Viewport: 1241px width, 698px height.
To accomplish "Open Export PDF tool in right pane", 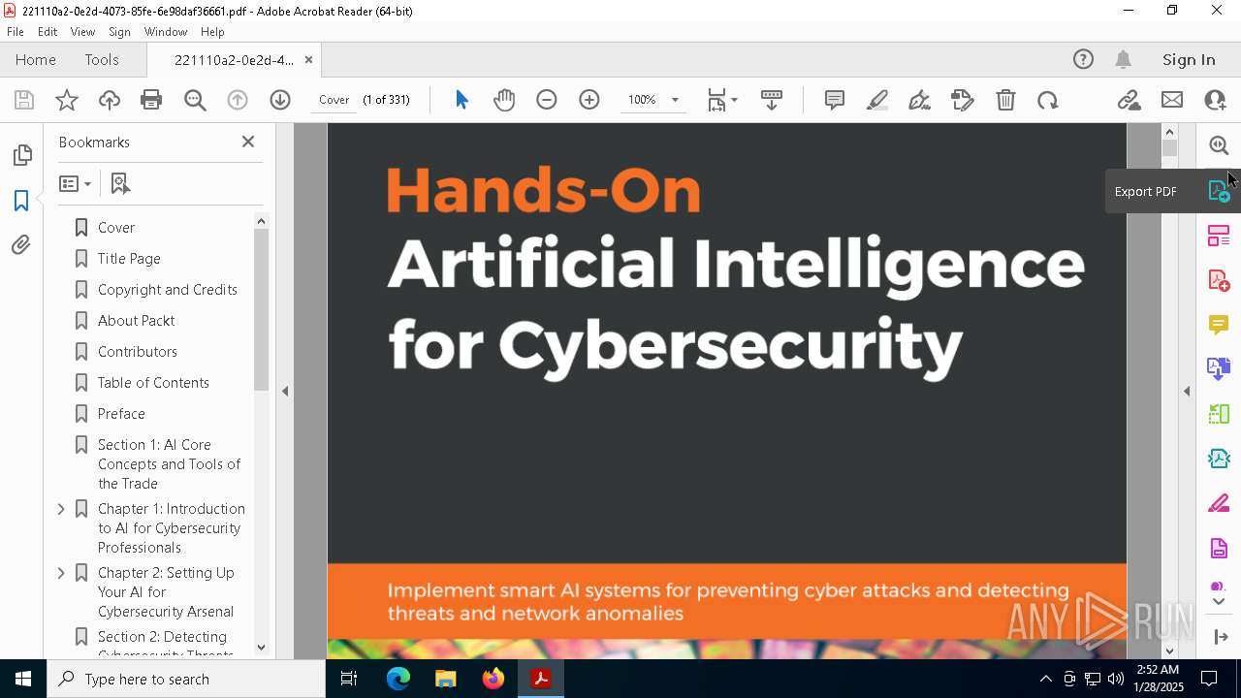I will point(1219,191).
